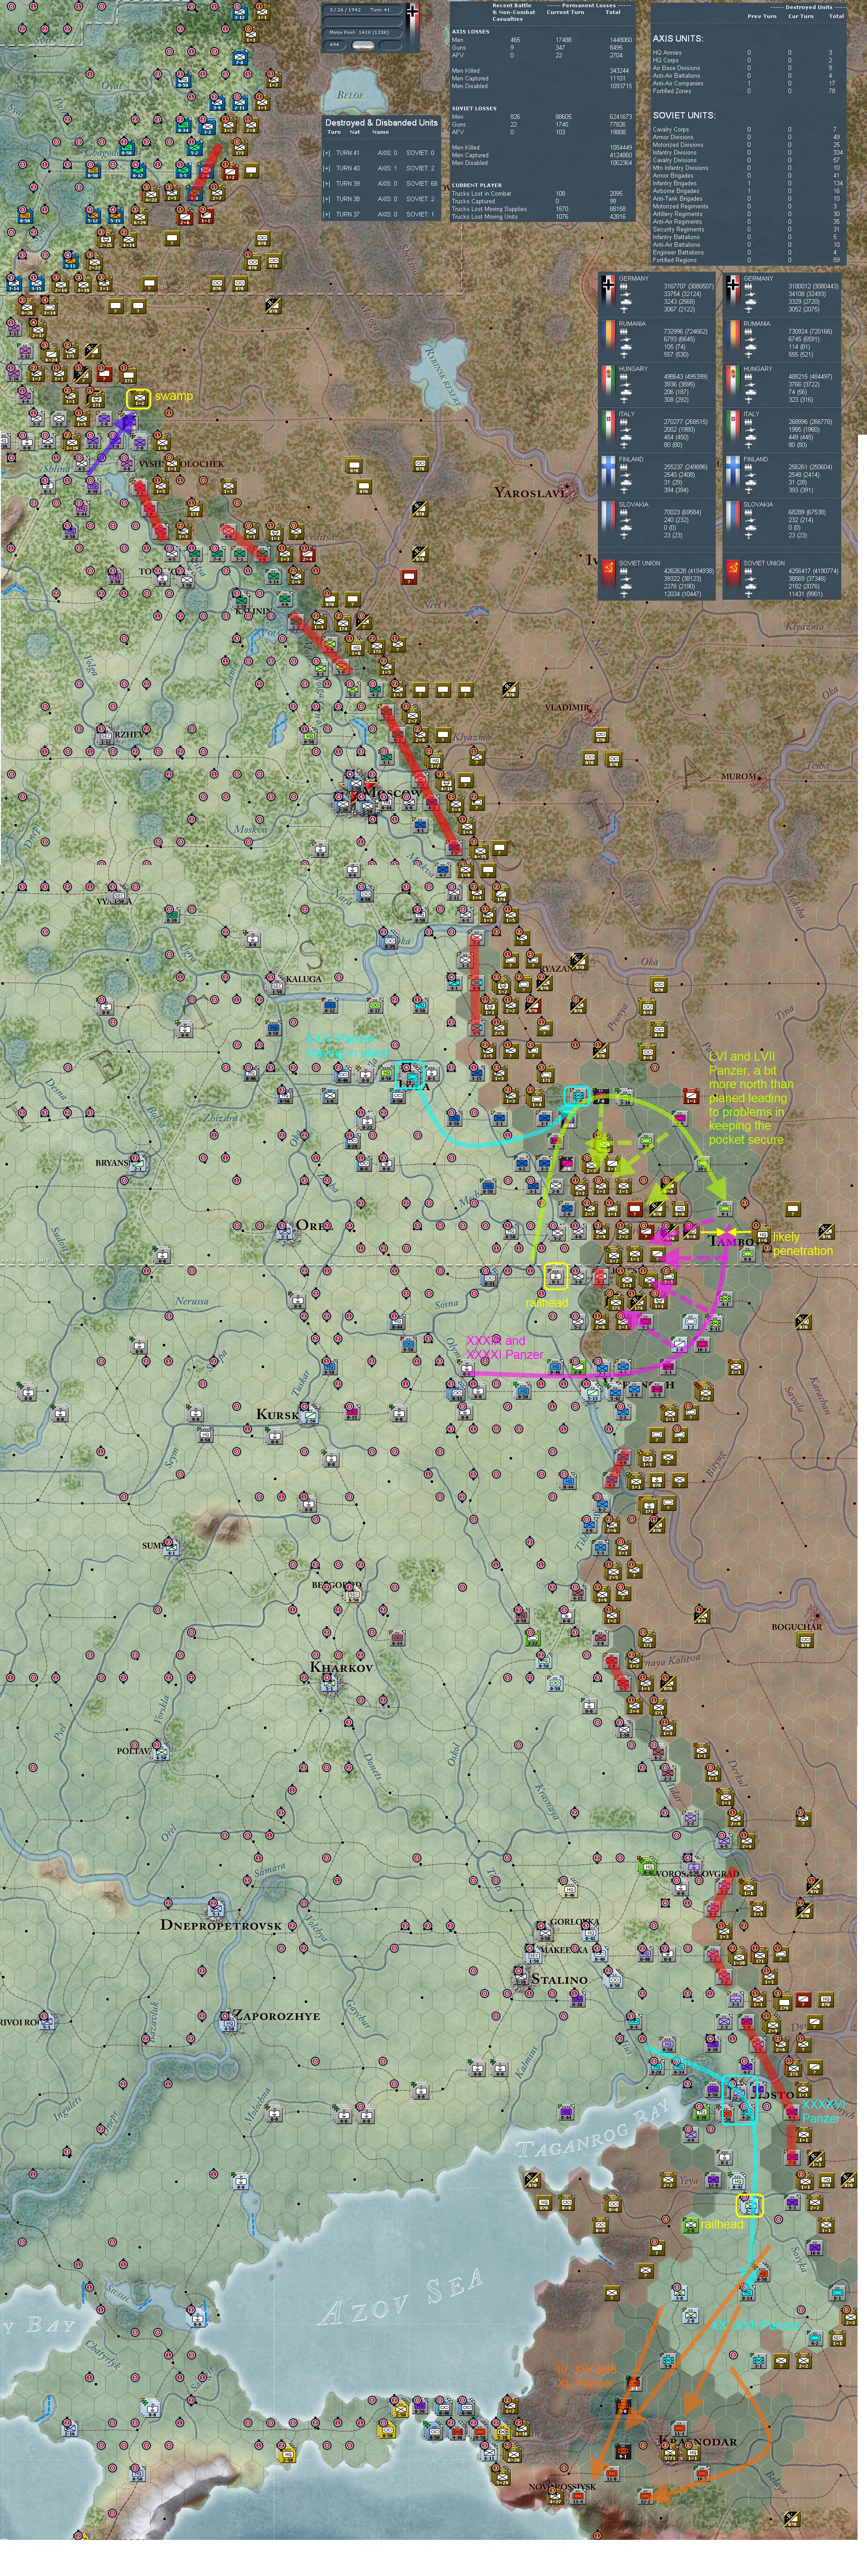The width and height of the screenshot is (867, 2576).
Task: Click the Krasnodar city label on the map
Action: (699, 2441)
